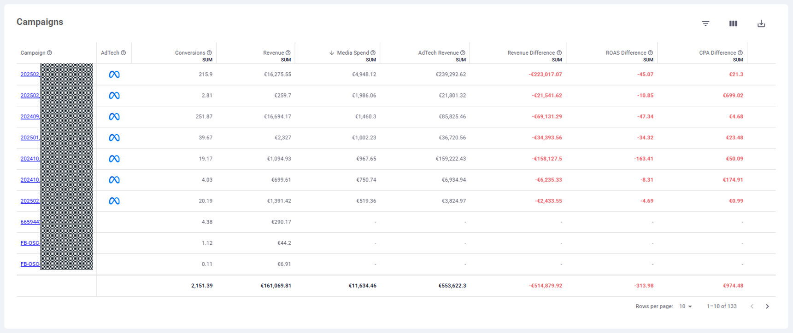This screenshot has height=333, width=793.
Task: Open FB-OSC campaign link with 0.11 conversions
Action: (x=30, y=264)
